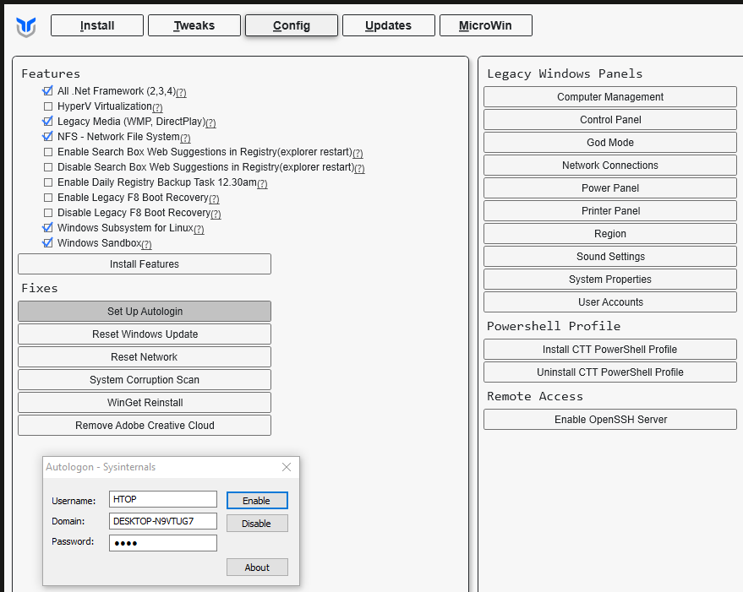
Task: Open Control Panel
Action: click(610, 119)
